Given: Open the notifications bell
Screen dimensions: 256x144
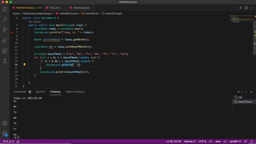Looking at the screenshot, I should (252, 141).
